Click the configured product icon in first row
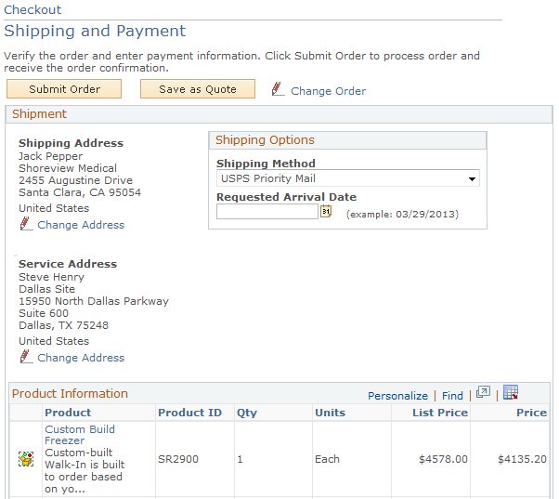 point(26,459)
